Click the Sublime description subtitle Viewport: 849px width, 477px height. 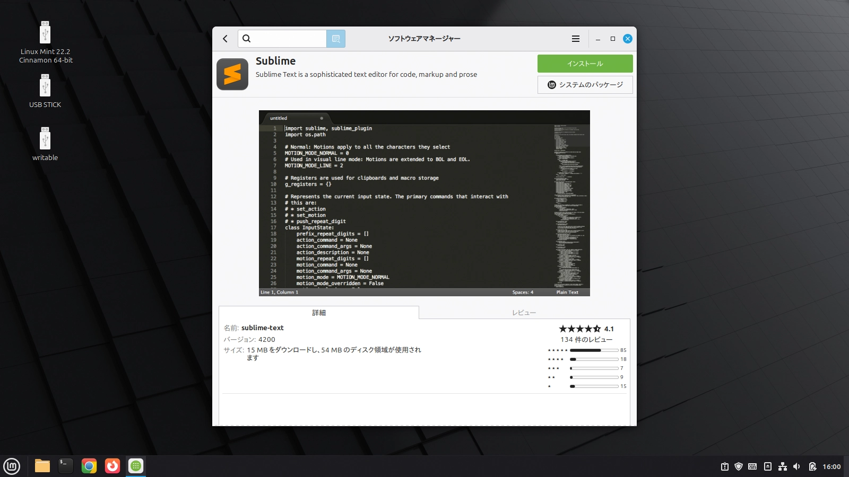click(366, 75)
